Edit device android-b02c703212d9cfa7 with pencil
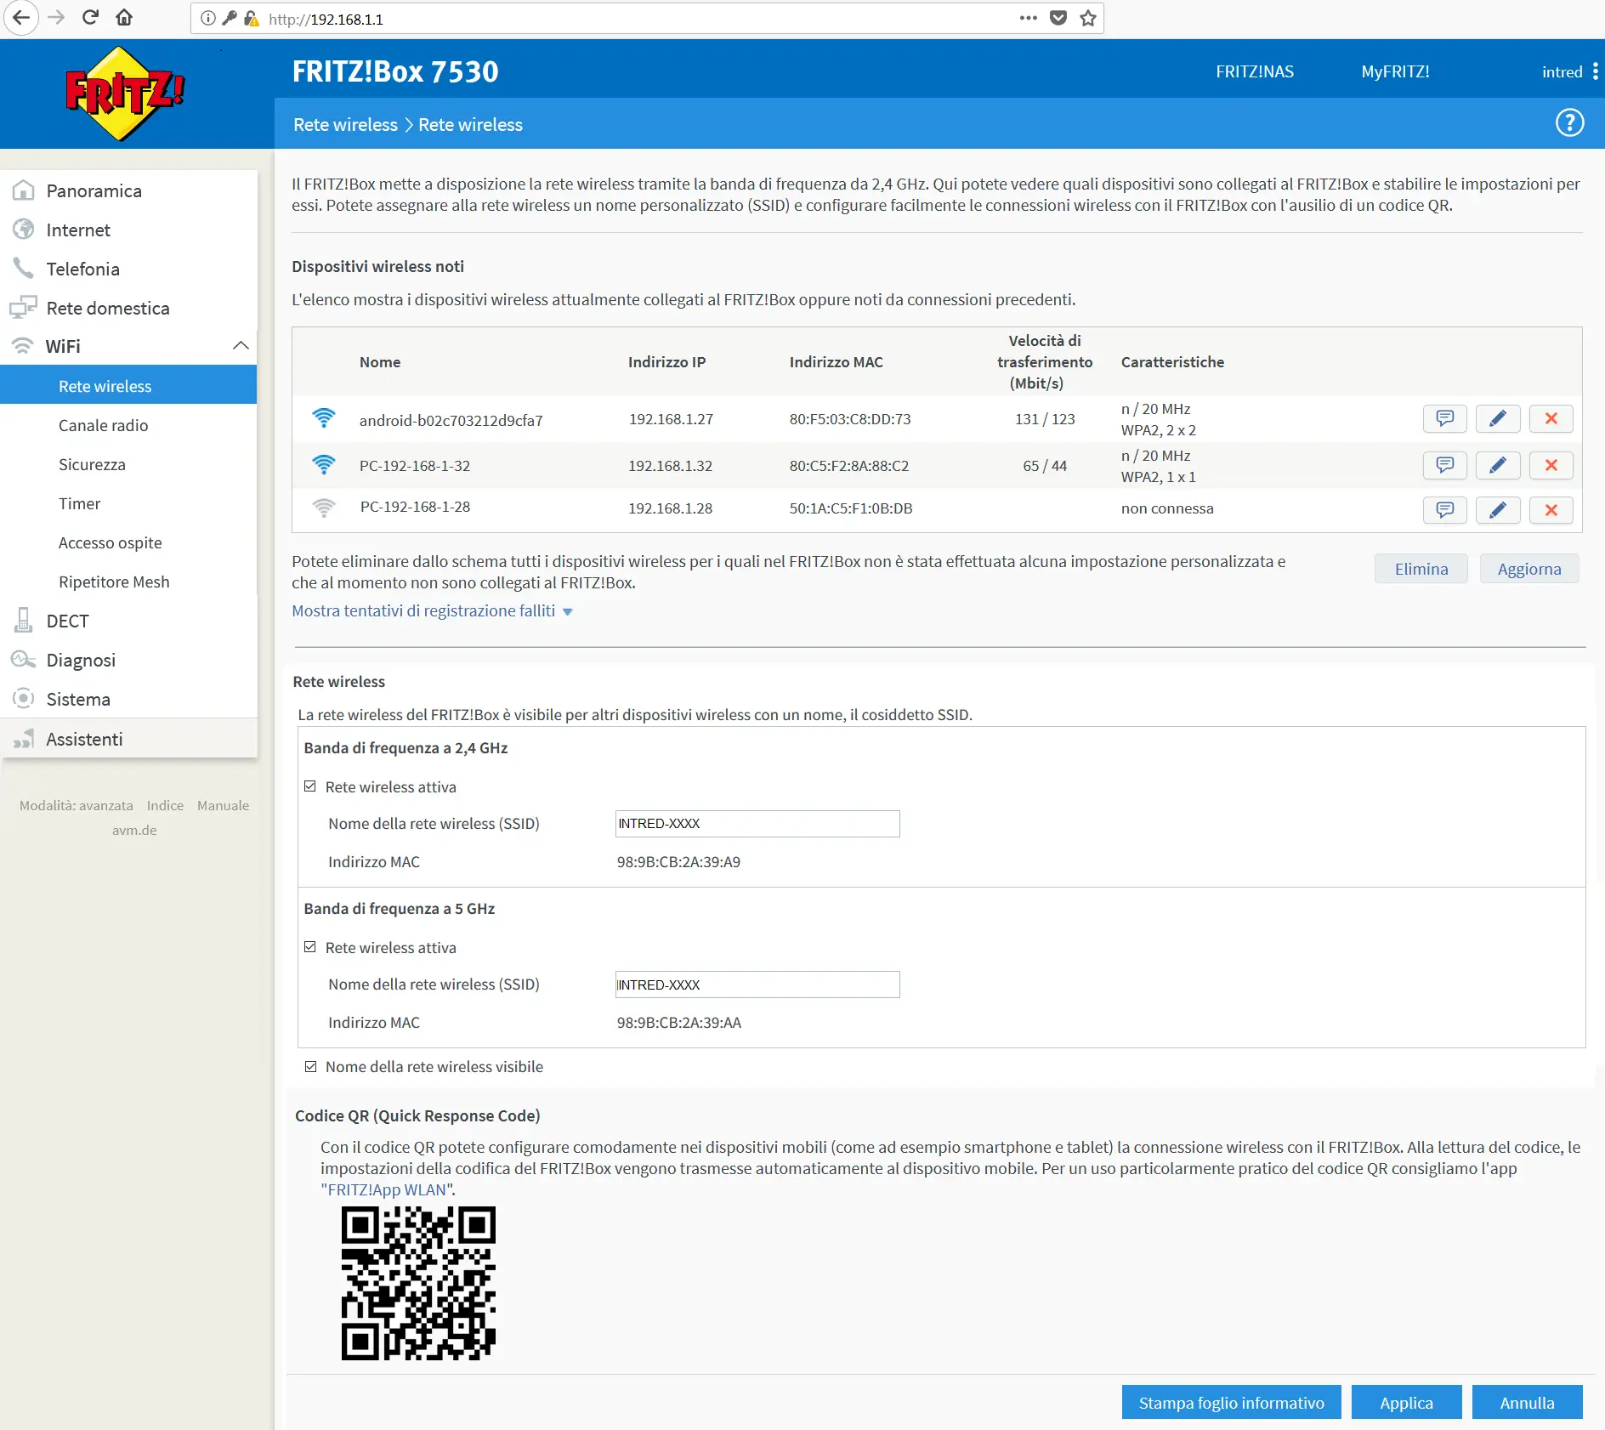 (1498, 418)
